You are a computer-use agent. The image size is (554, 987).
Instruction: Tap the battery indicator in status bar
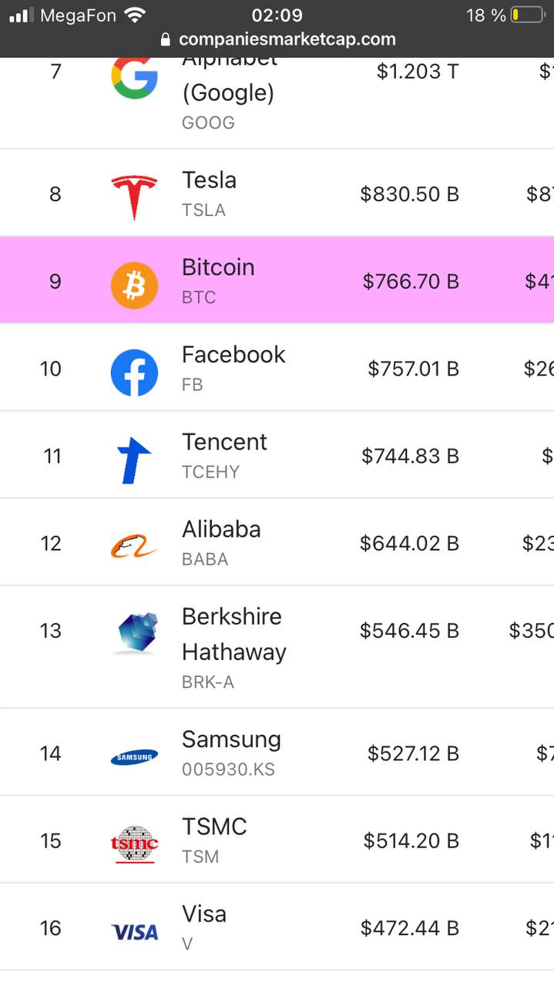pos(527,15)
